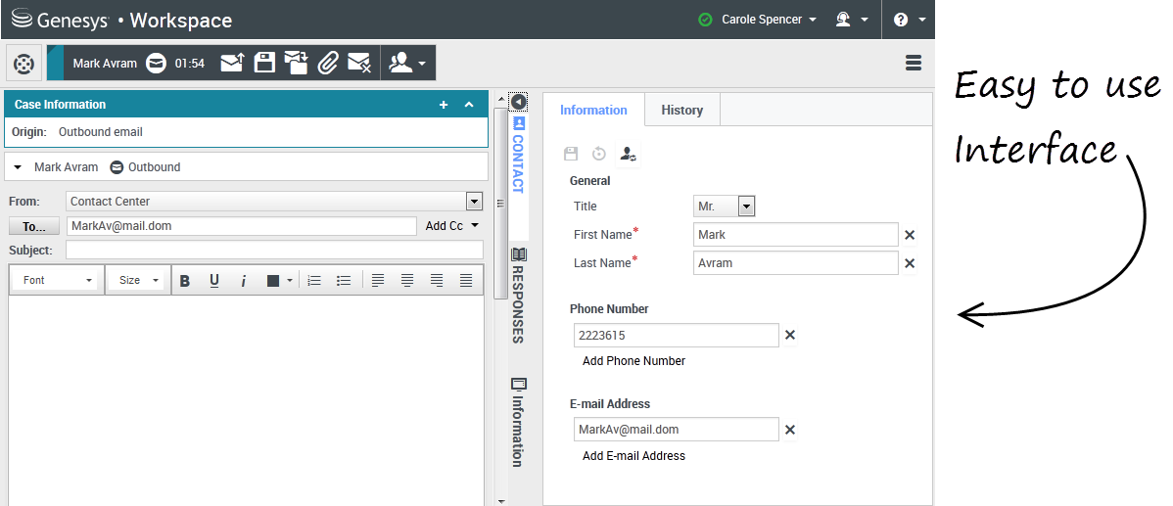
Task: Open the main hamburger menu
Action: point(914,63)
